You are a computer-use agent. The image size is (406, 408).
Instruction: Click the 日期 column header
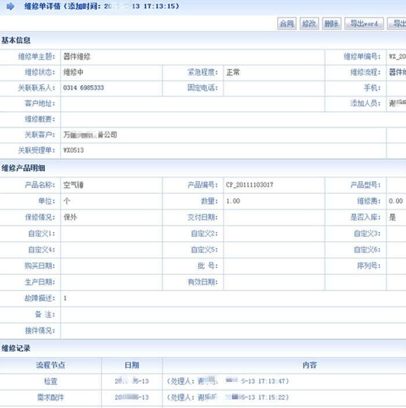[x=132, y=365]
